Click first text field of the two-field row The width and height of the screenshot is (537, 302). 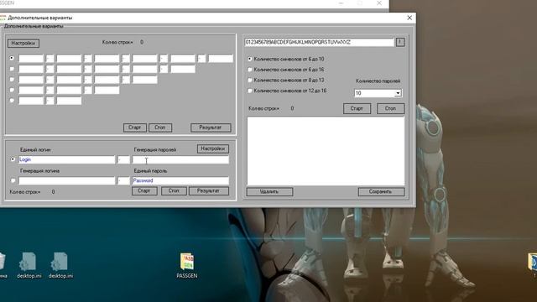click(31, 101)
